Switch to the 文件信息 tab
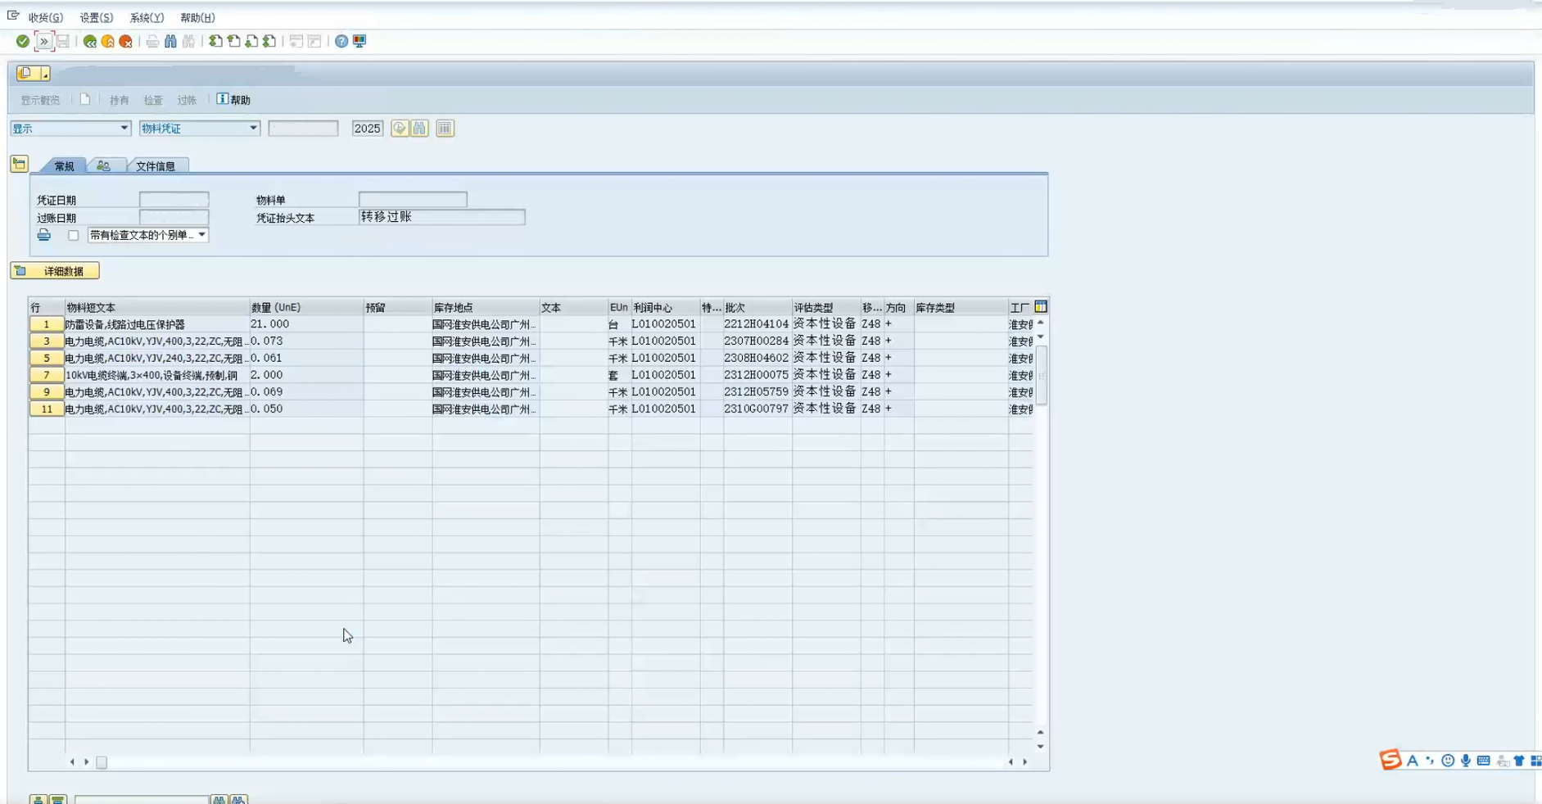1542x804 pixels. pyautogui.click(x=156, y=166)
